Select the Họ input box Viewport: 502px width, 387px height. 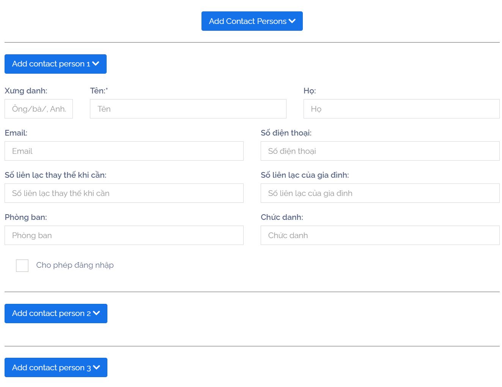pos(401,109)
